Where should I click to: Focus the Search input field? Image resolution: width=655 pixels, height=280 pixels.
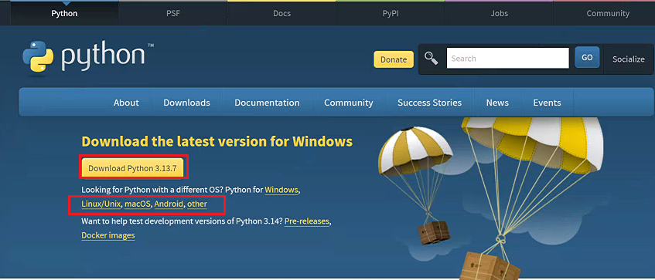click(507, 59)
